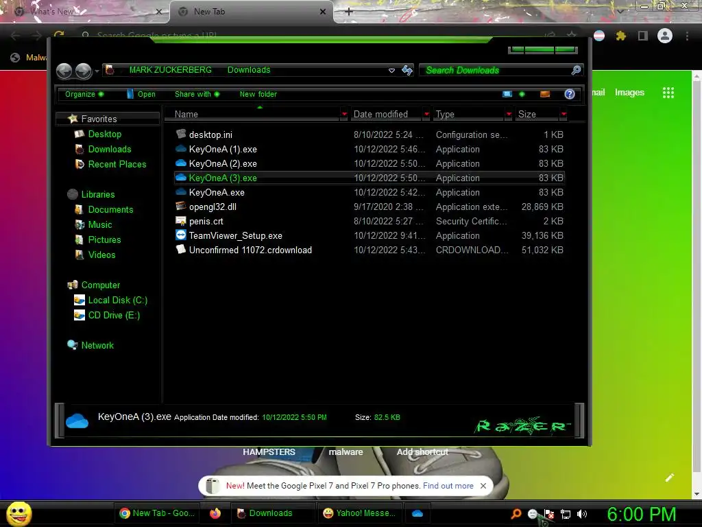The width and height of the screenshot is (702, 527).
Task: Select the penis.crt certificate icon
Action: (181, 221)
